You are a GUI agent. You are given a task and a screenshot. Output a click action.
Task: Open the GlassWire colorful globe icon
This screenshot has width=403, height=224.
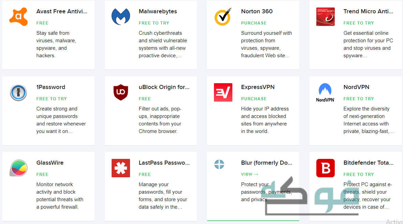pyautogui.click(x=18, y=168)
